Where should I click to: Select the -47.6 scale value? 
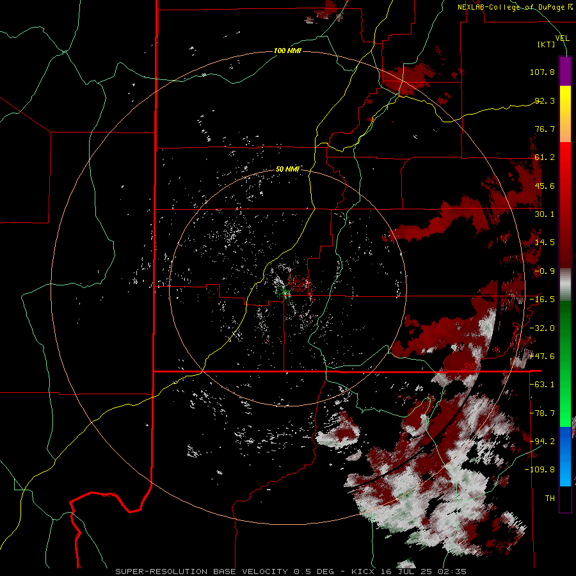(542, 356)
